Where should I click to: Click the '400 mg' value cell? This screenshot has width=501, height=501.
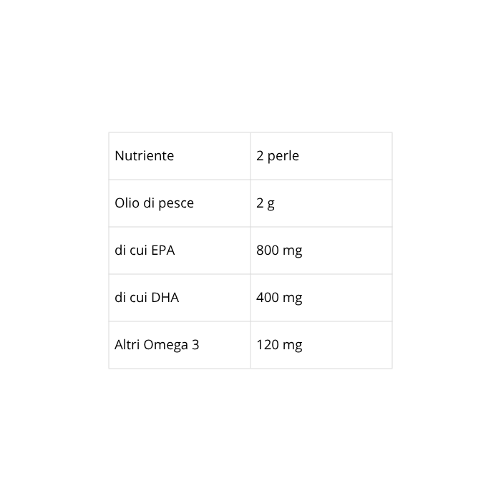[279, 298]
